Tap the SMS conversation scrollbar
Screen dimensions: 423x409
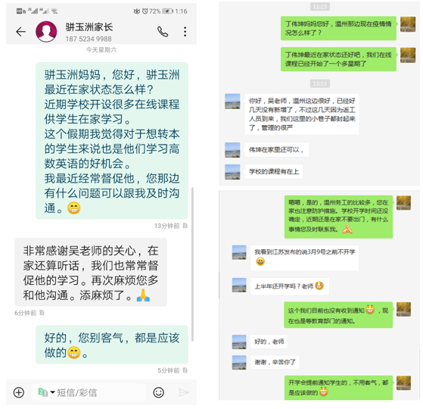click(192, 264)
